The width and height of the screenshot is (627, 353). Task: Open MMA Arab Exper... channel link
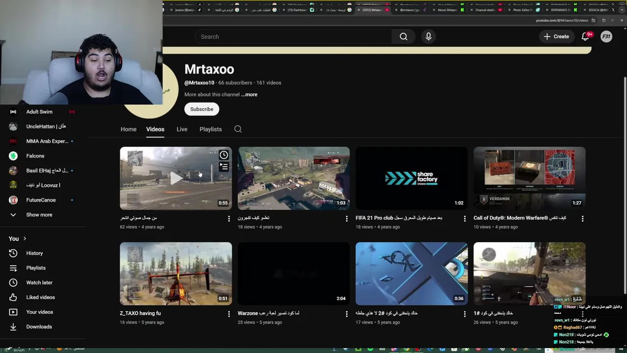pos(47,141)
